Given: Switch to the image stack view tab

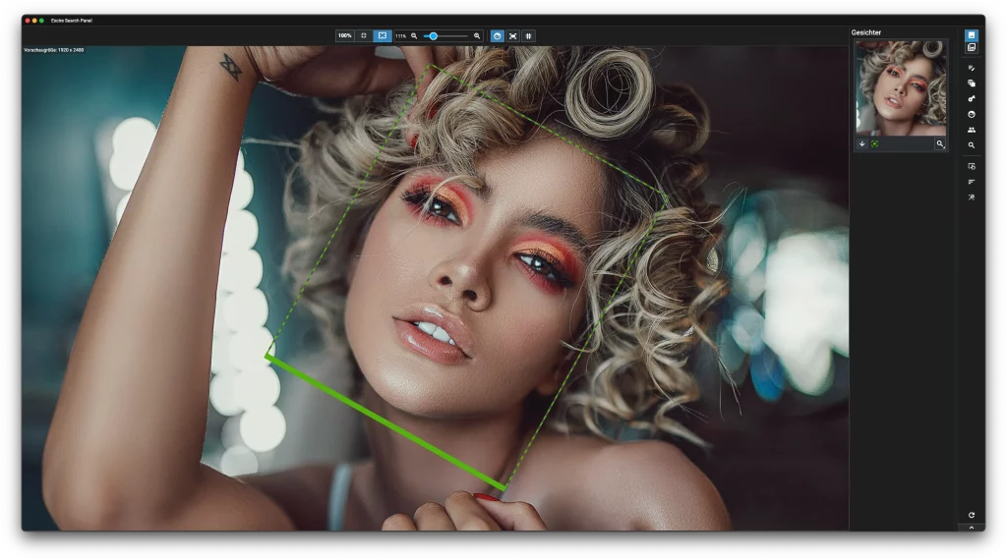Looking at the screenshot, I should [x=972, y=47].
